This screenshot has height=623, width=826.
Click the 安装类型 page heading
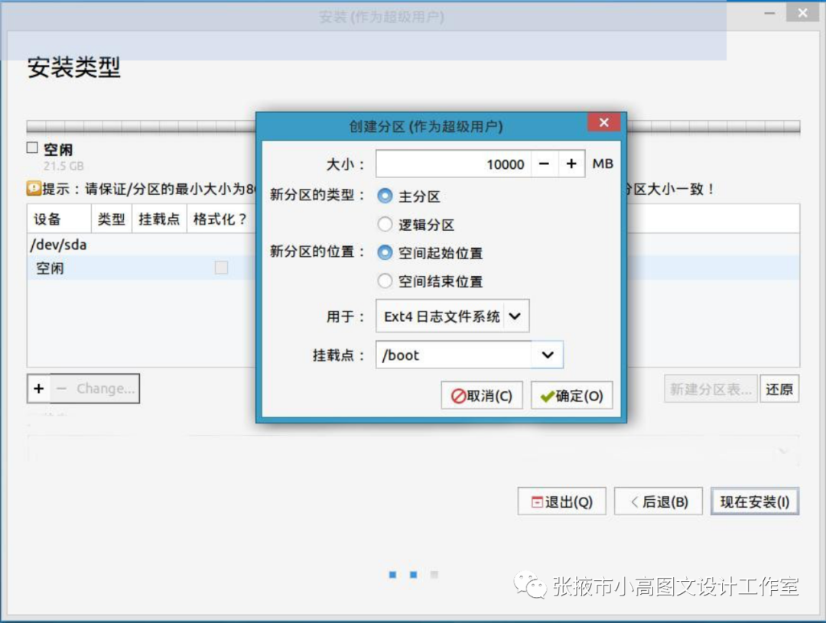[73, 67]
